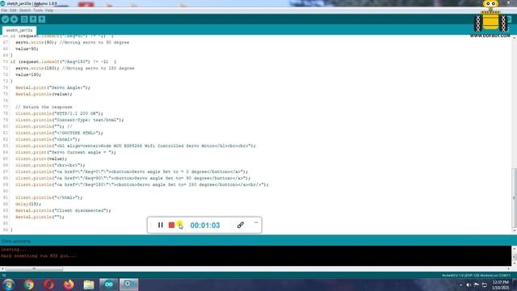Open a sketch using the up-arrow toolbar icon
This screenshot has width=517, height=291.
point(33,19)
